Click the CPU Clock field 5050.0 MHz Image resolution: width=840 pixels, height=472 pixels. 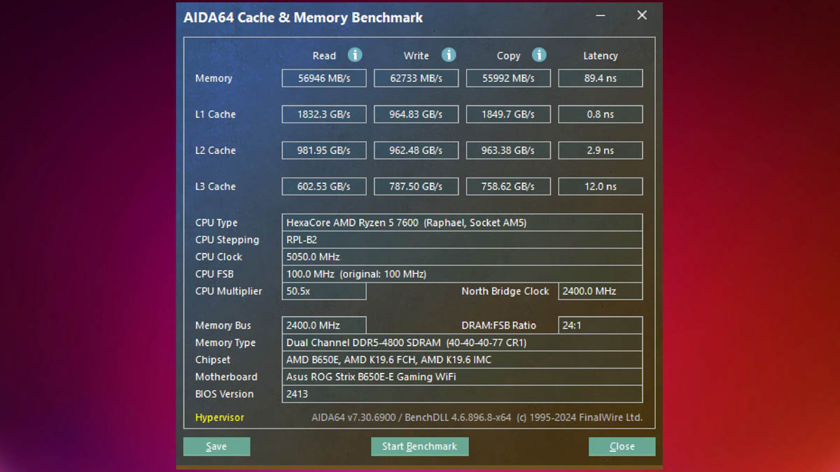tap(462, 257)
